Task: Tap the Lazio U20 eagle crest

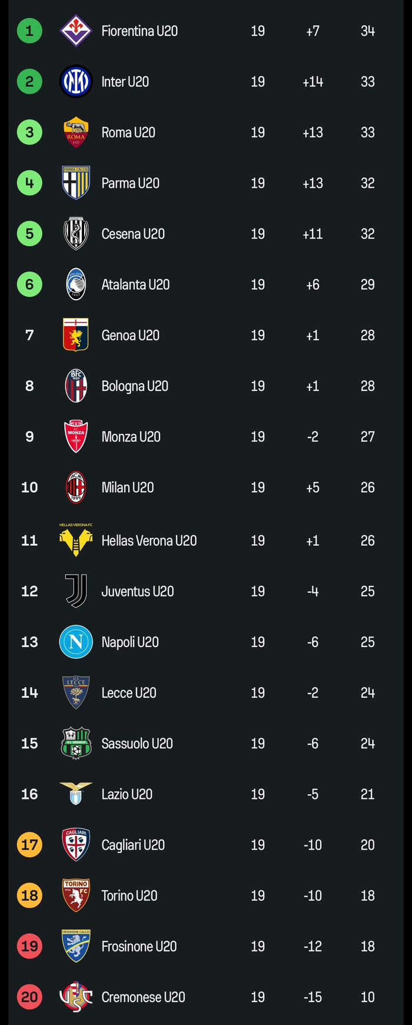Action: 76,794
